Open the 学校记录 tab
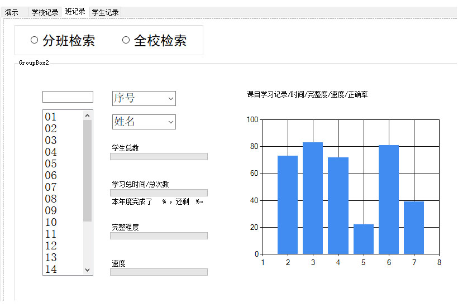Screen dimensions: 458x308 [x=45, y=12]
